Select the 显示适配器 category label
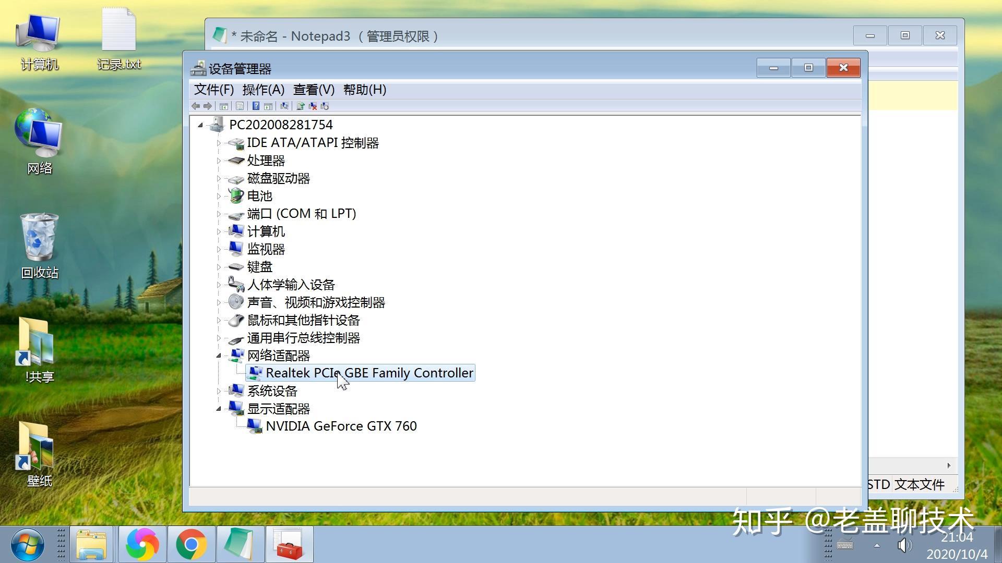The height and width of the screenshot is (563, 1002). (x=279, y=409)
